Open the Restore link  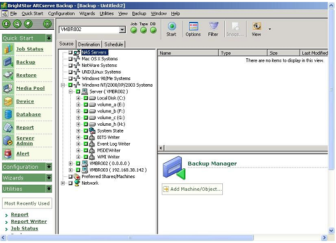click(26, 75)
